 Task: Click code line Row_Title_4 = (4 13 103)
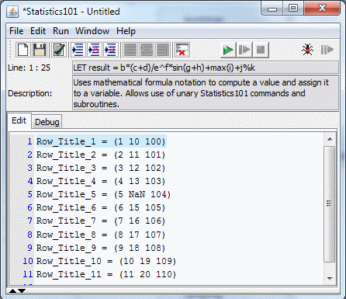[101, 181]
